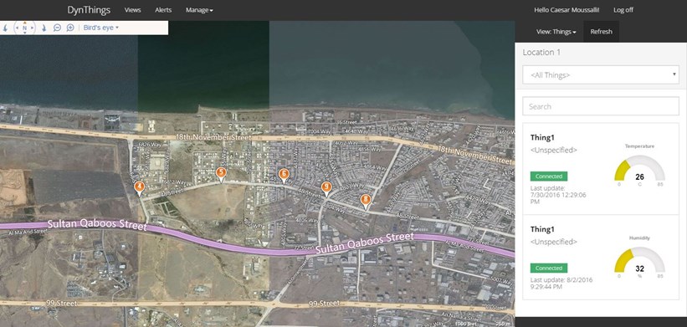This screenshot has height=327, width=687.
Task: Select map pin number 4
Action: 140,189
